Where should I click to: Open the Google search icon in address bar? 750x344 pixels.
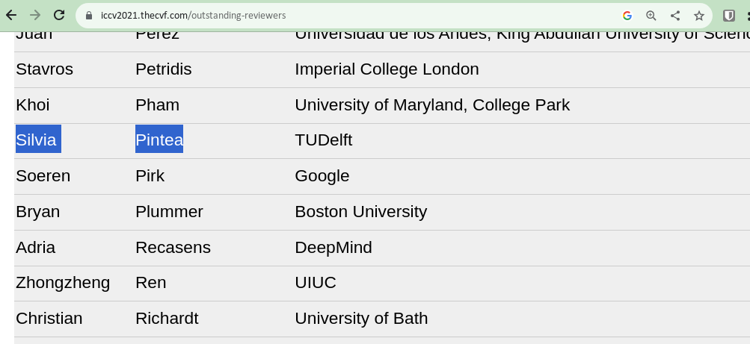(627, 16)
